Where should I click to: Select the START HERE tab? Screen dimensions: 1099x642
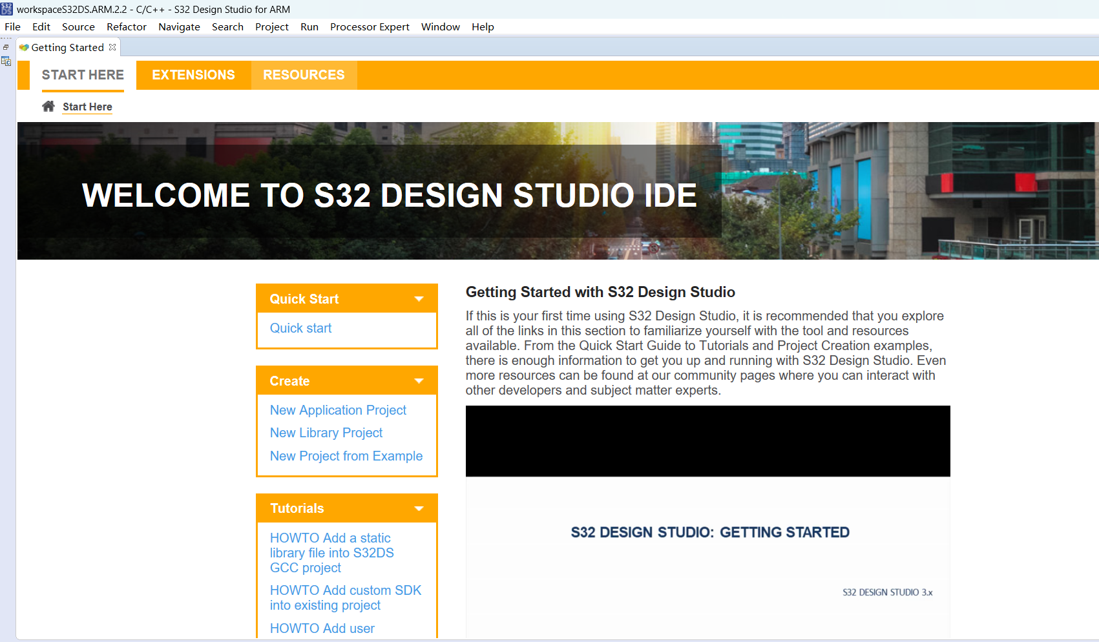(x=83, y=75)
